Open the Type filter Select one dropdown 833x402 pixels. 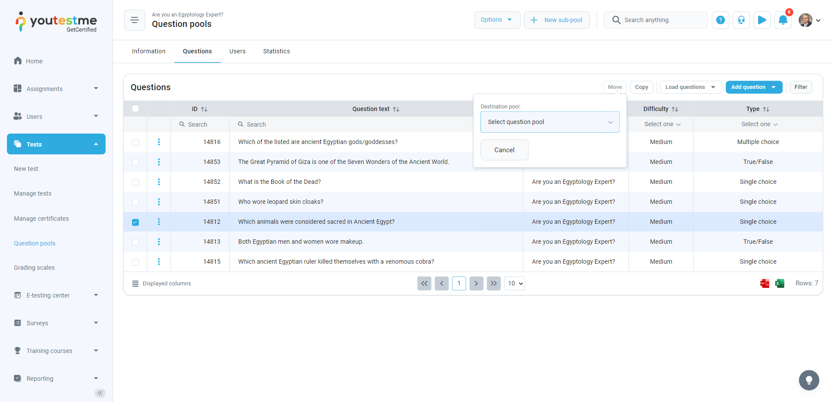[x=759, y=124]
